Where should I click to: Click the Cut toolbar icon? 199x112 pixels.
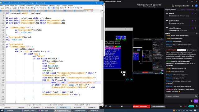coord(18,8)
